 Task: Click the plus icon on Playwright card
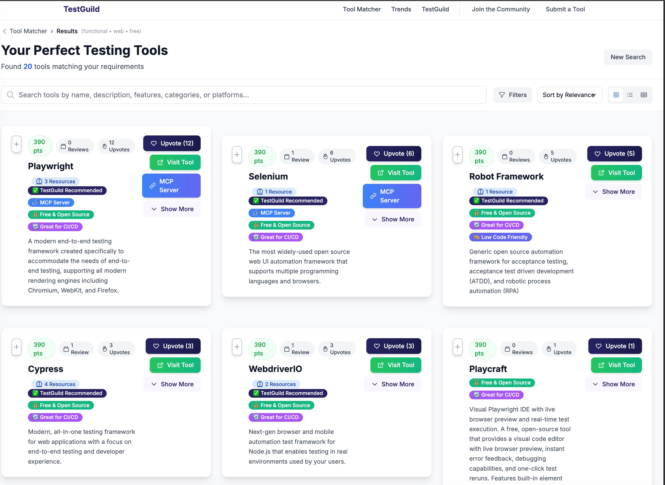(17, 144)
